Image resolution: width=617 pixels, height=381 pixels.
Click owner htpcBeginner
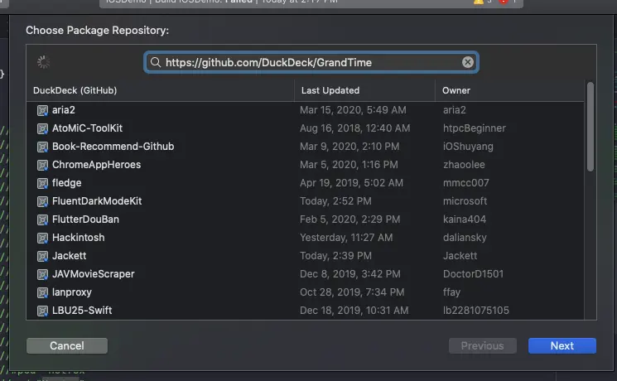[x=475, y=128]
